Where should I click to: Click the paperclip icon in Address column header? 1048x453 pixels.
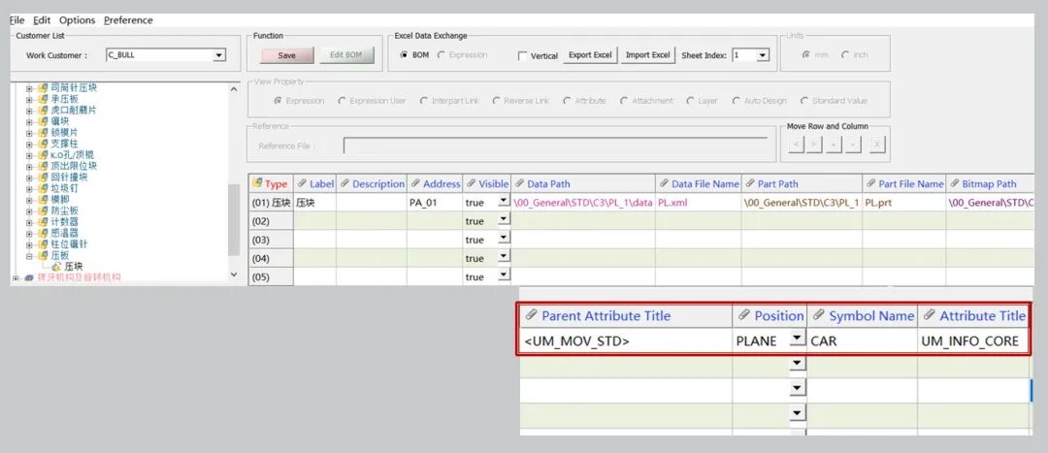click(x=415, y=183)
